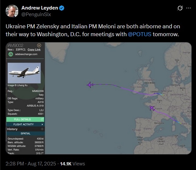This screenshot has width=196, height=170.
Task: Click the Andrew Leyden display name
Action: [39, 8]
